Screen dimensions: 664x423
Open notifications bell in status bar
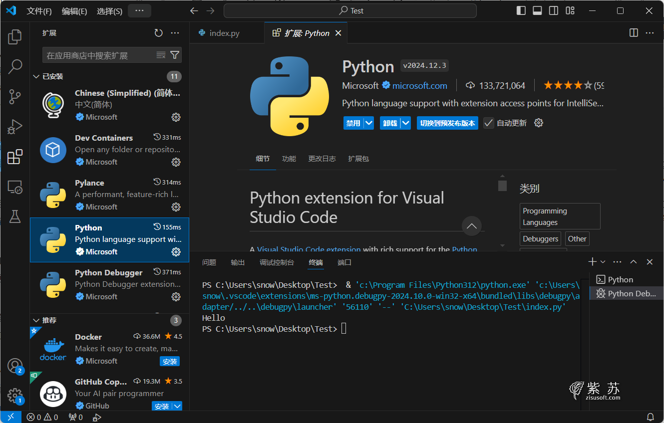(x=651, y=417)
